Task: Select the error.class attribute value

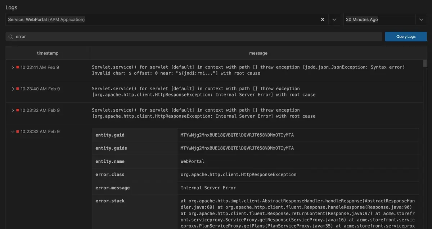Action: pyautogui.click(x=238, y=175)
